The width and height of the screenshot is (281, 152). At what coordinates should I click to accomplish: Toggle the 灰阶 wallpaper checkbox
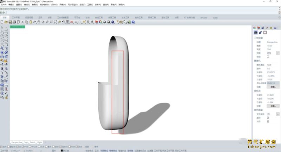click(268, 121)
